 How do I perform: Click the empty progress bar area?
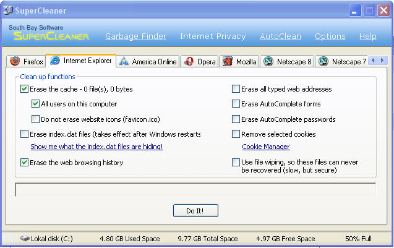point(195,190)
